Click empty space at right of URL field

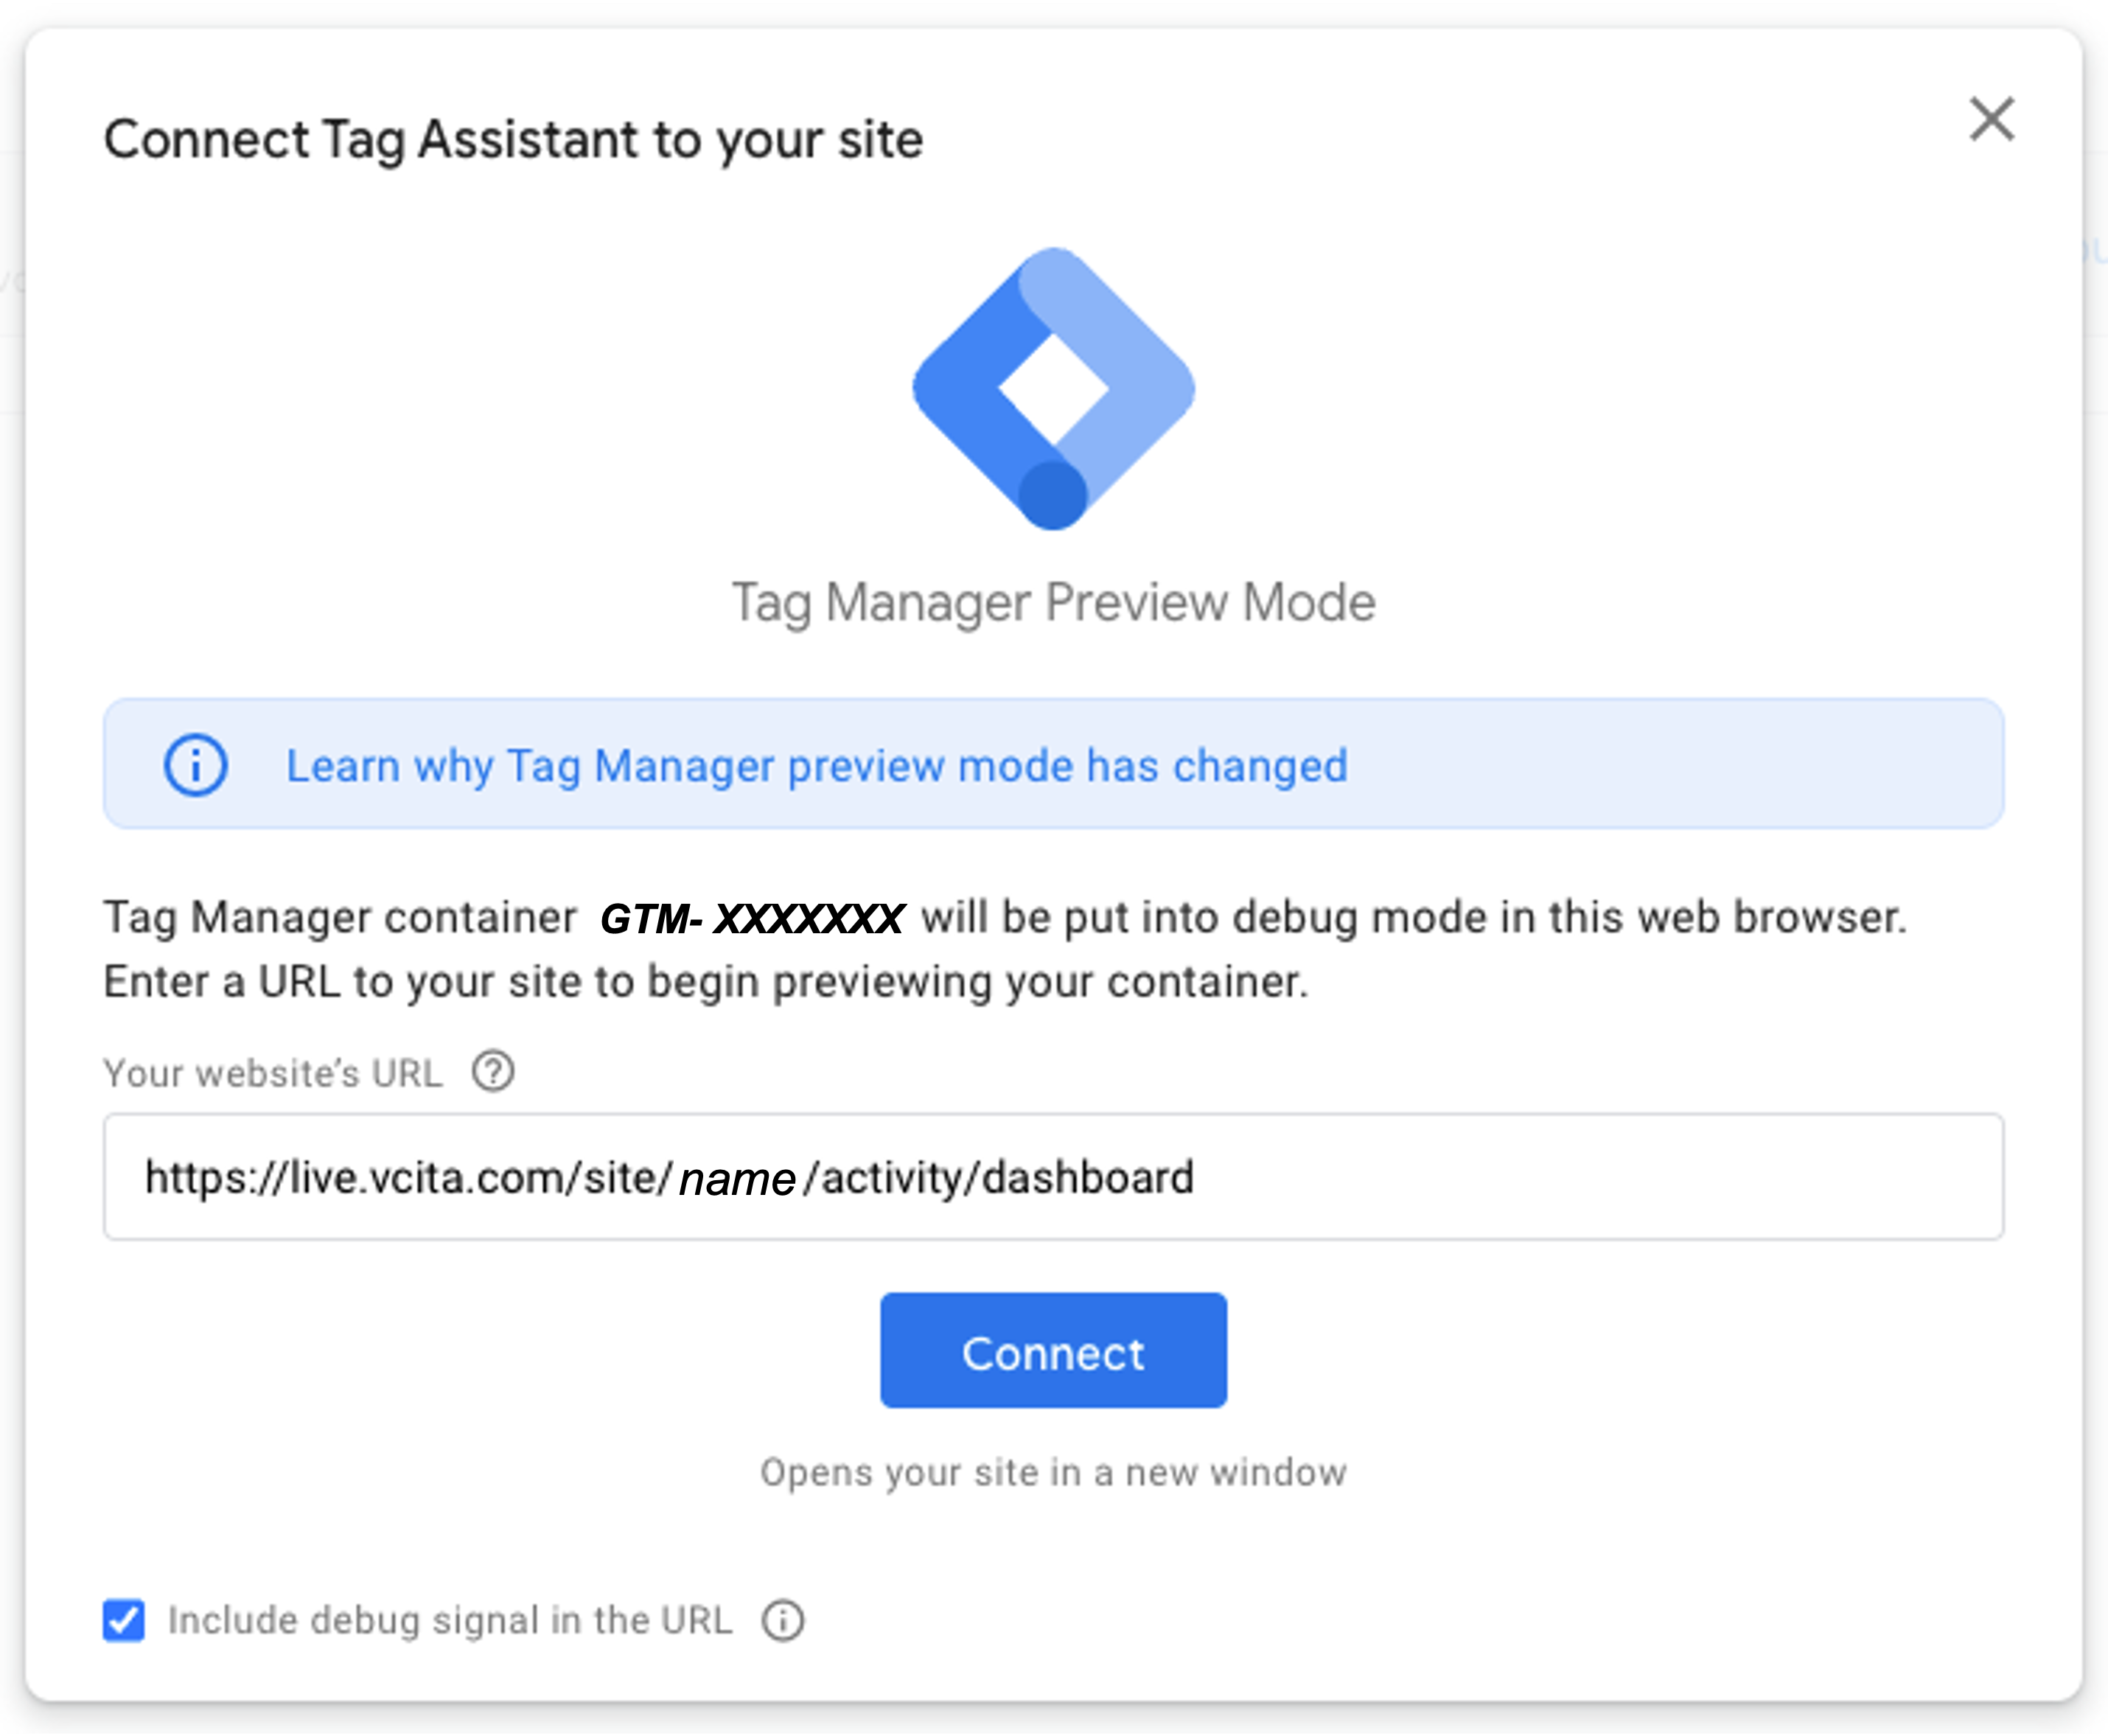pos(1600,1177)
